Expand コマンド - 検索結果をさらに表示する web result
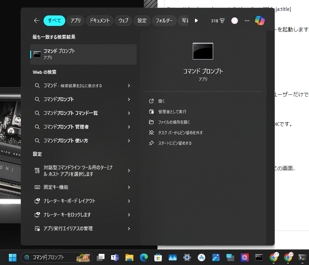 coord(129,86)
